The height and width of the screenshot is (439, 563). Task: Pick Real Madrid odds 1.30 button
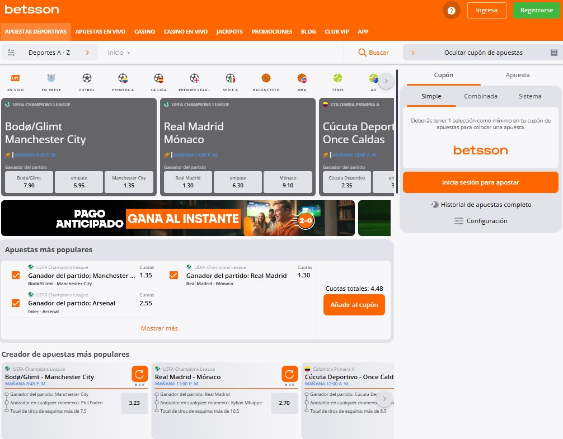tap(188, 182)
